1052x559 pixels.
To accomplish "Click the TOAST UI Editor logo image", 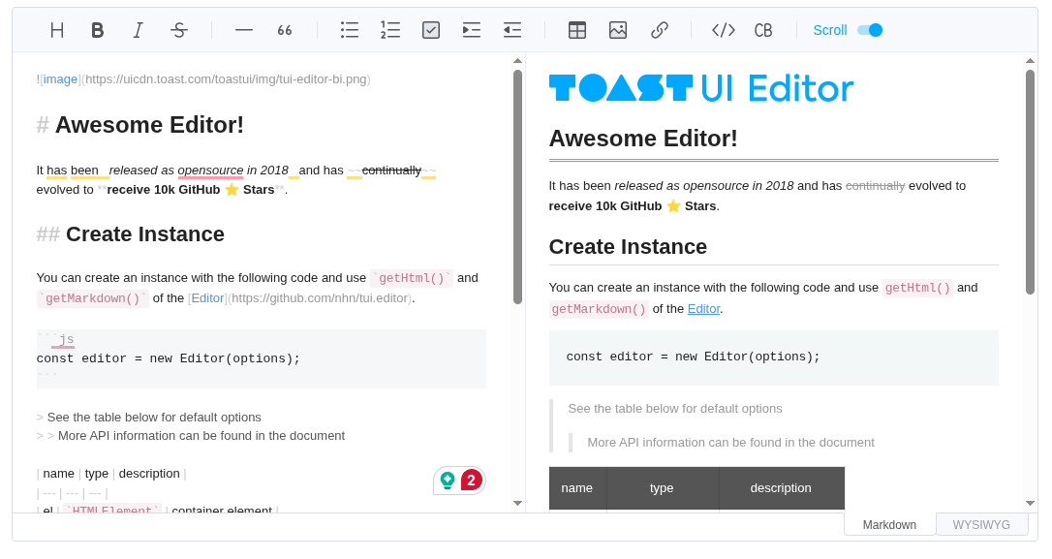I will (701, 88).
